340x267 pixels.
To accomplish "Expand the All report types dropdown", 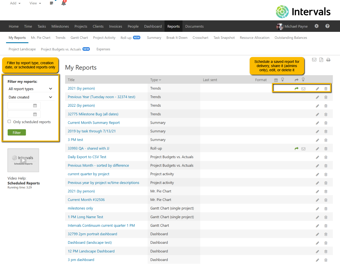I will (x=30, y=89).
